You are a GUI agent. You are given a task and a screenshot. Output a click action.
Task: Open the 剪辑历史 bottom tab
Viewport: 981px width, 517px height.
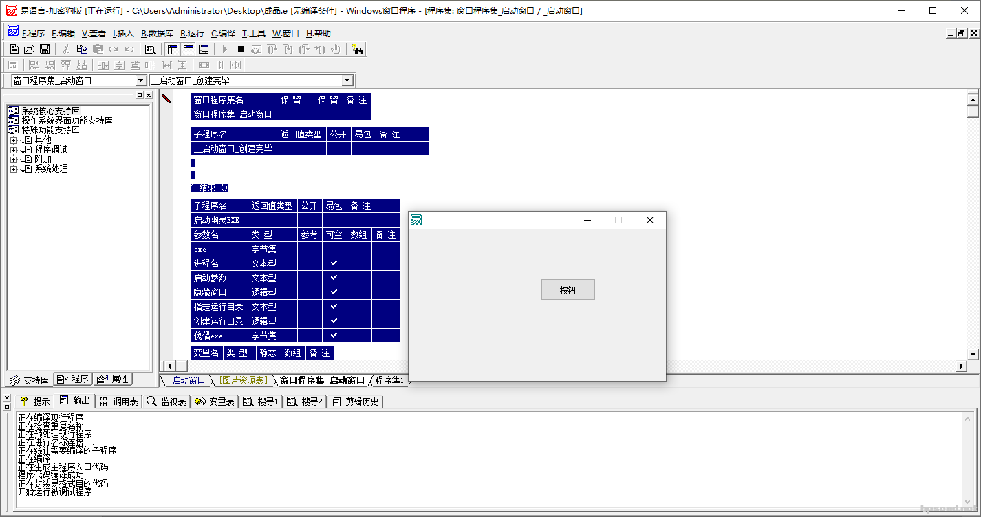(356, 401)
